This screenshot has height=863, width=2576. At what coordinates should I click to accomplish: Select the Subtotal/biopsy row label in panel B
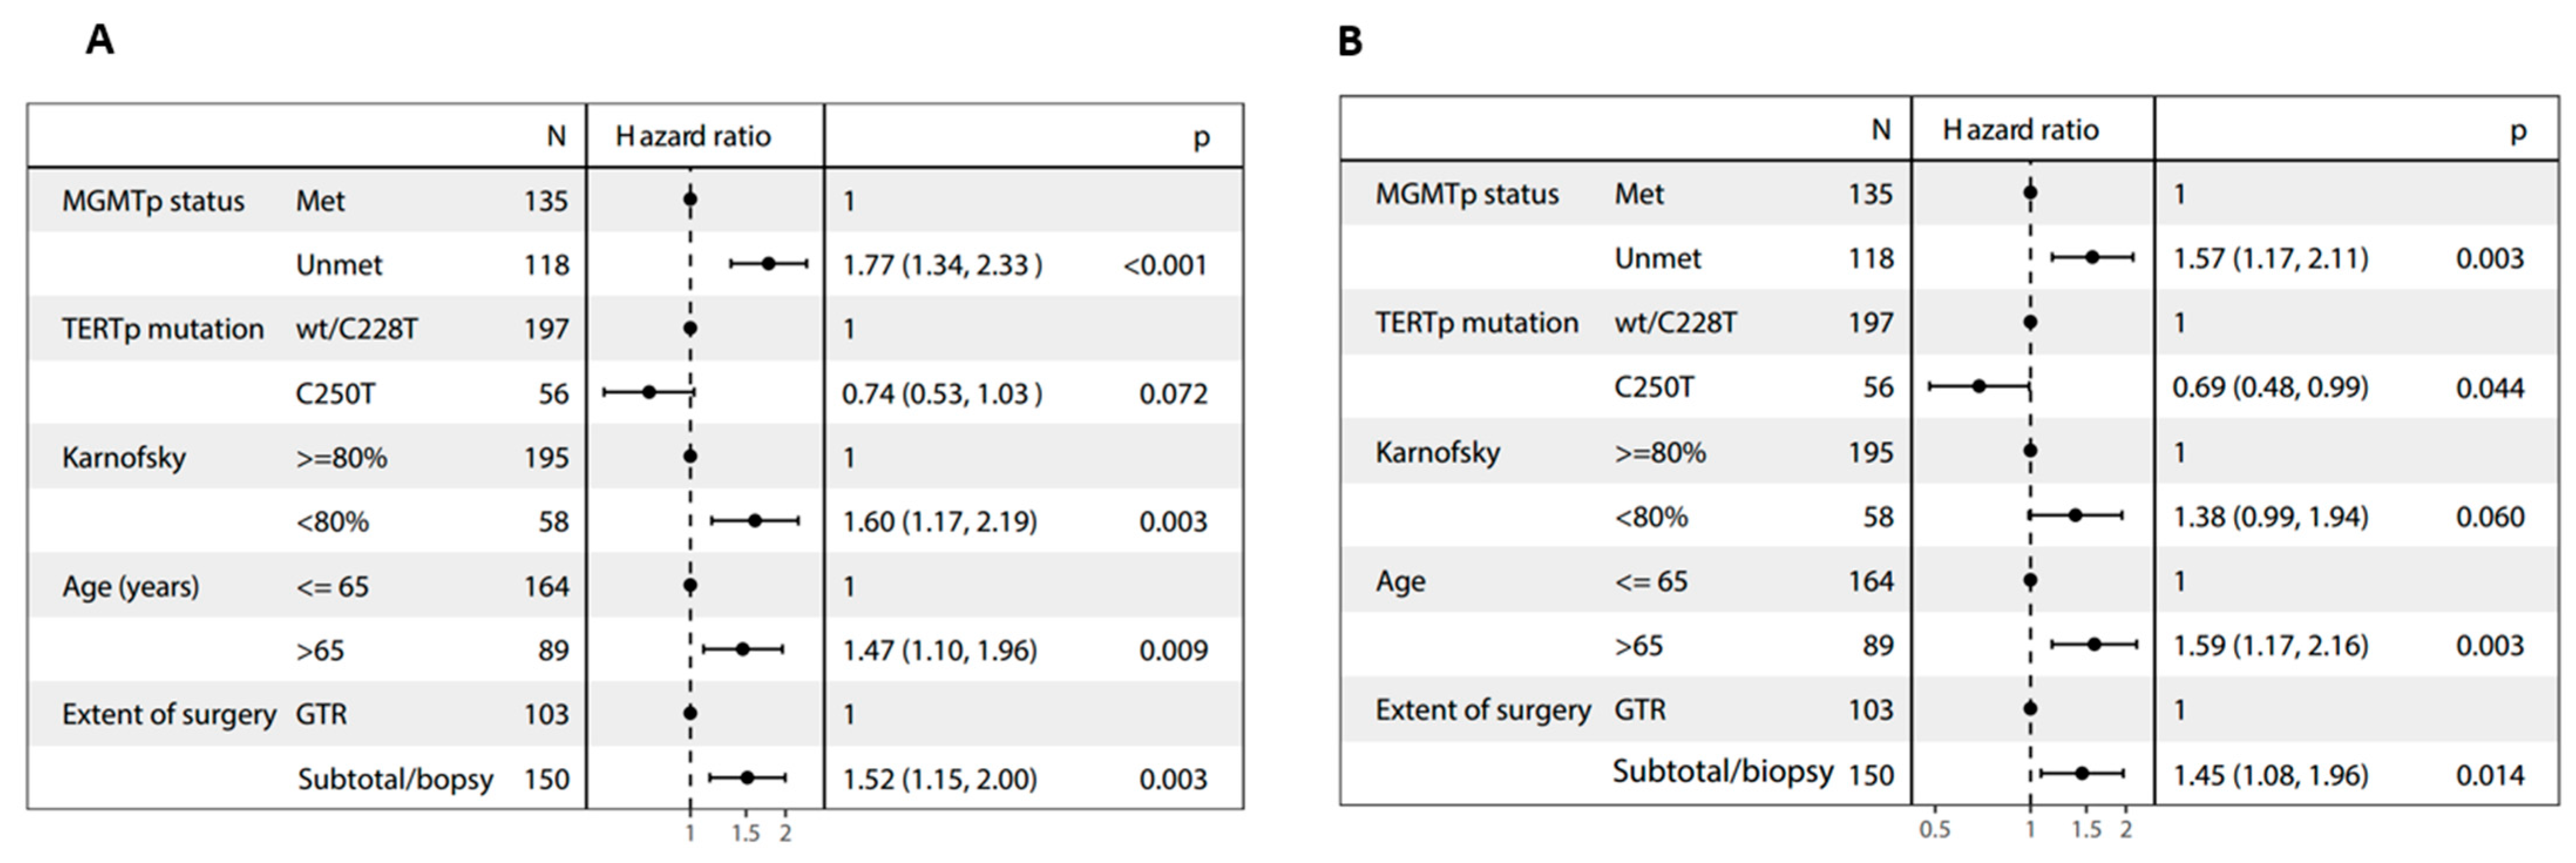coord(1722,771)
